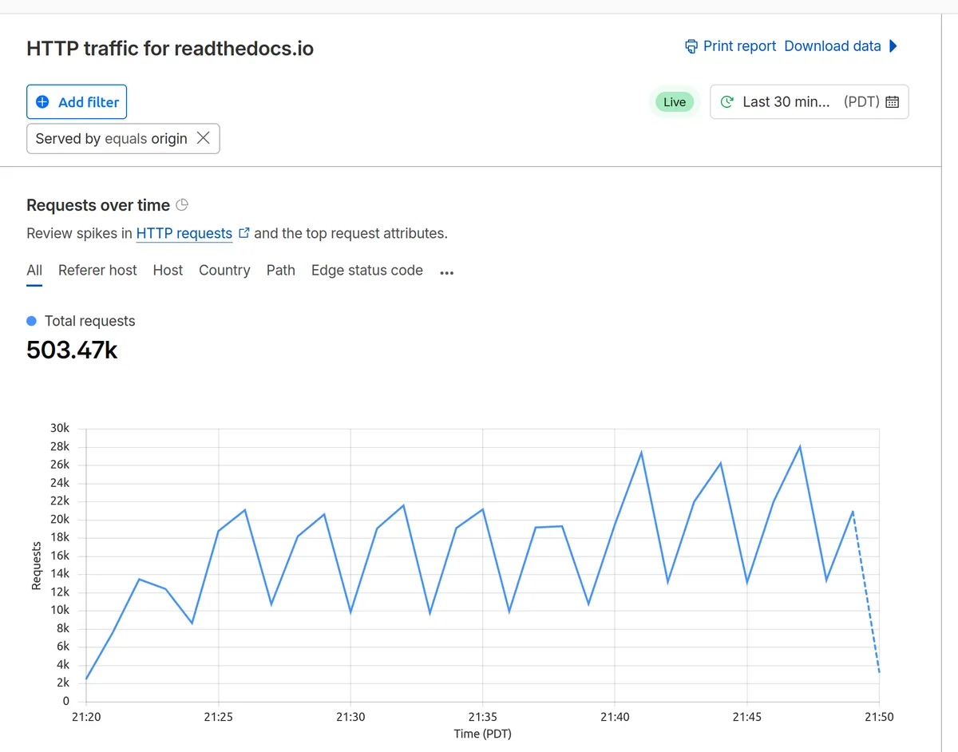The height and width of the screenshot is (752, 958).
Task: Switch to the Host tab
Action: [x=168, y=271]
